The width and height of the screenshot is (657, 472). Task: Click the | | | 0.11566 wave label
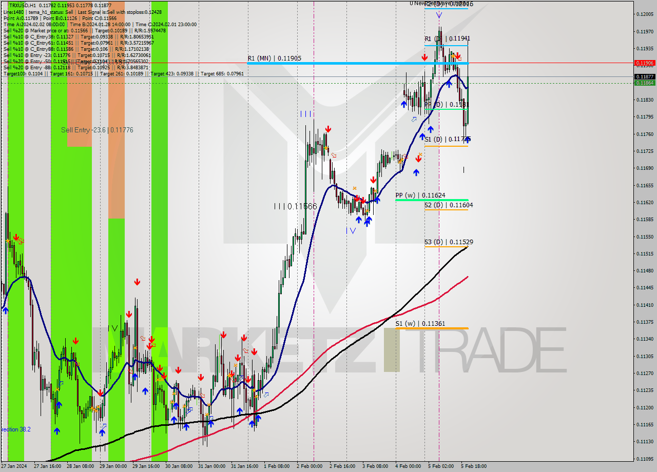(x=295, y=206)
